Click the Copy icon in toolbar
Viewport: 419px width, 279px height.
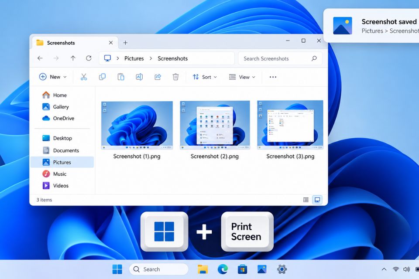[x=102, y=77]
